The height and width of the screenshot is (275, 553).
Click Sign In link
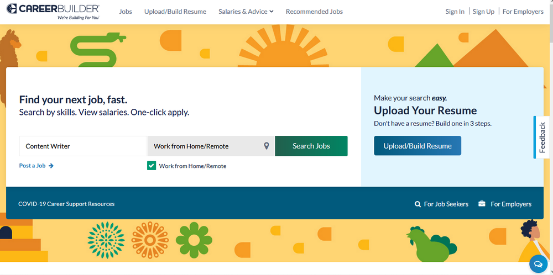(455, 12)
